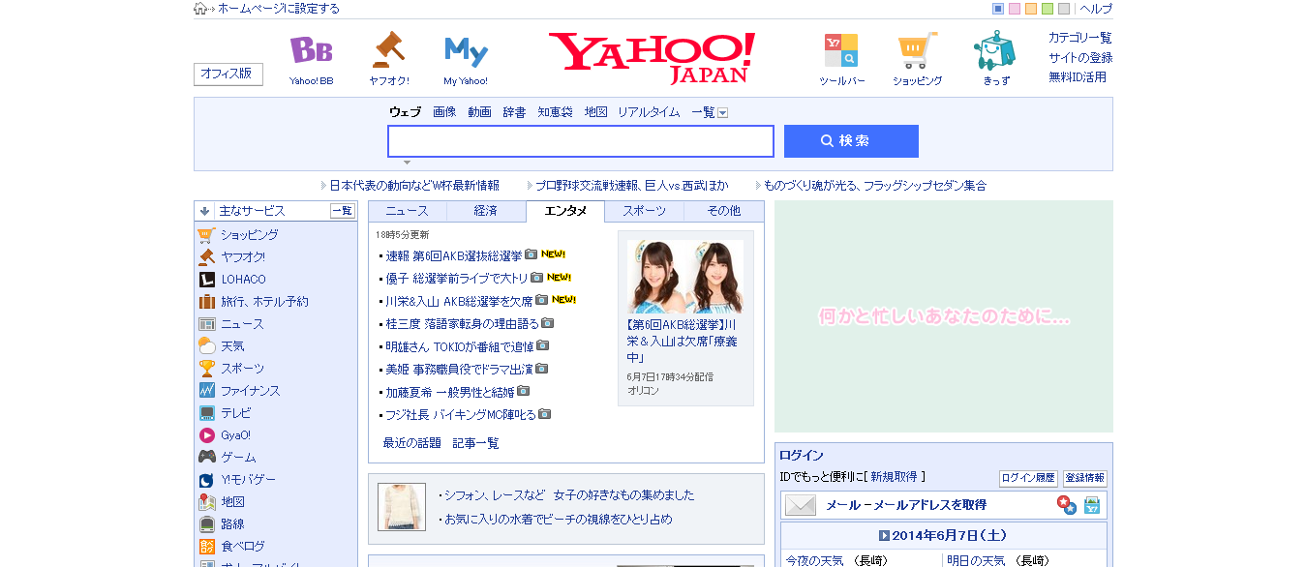Select the blue theme color swatch
Screen dimensions: 1306x567
click(998, 9)
